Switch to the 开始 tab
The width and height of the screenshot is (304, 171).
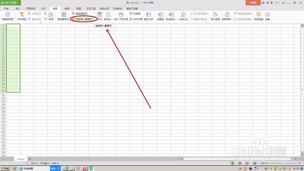(x=6, y=8)
